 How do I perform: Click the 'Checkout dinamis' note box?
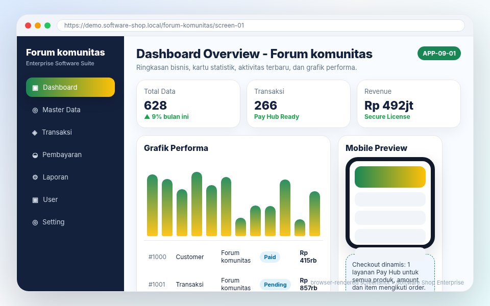[x=390, y=273]
